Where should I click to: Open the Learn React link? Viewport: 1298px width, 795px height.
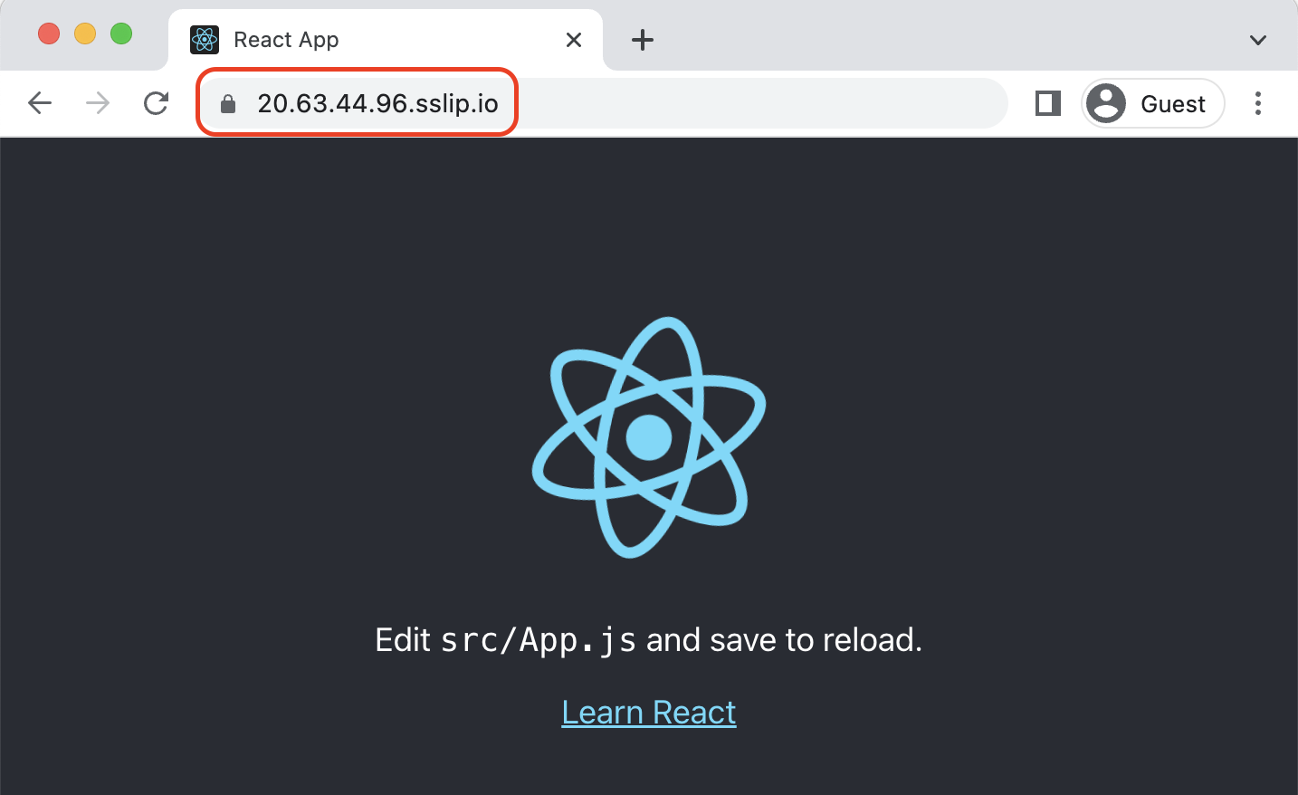[649, 713]
